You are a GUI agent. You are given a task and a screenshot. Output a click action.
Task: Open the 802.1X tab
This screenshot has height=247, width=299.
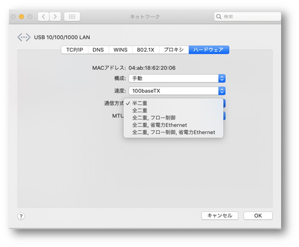(x=146, y=50)
